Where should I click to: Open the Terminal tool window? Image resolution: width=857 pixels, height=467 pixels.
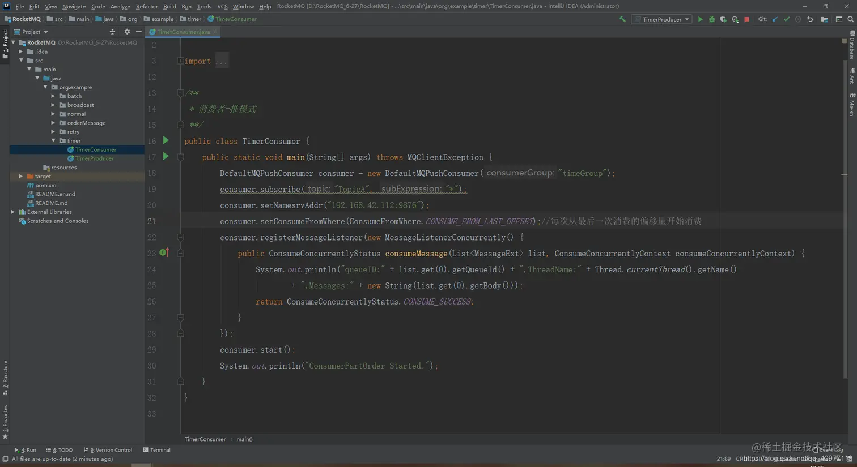(x=157, y=450)
